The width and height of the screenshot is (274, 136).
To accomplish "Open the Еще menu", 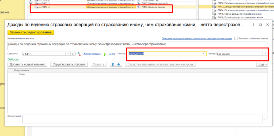I will (261, 64).
